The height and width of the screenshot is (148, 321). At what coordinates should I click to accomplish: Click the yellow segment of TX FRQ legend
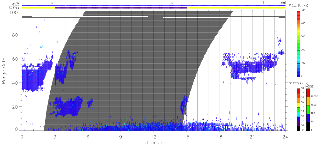coord(298,105)
